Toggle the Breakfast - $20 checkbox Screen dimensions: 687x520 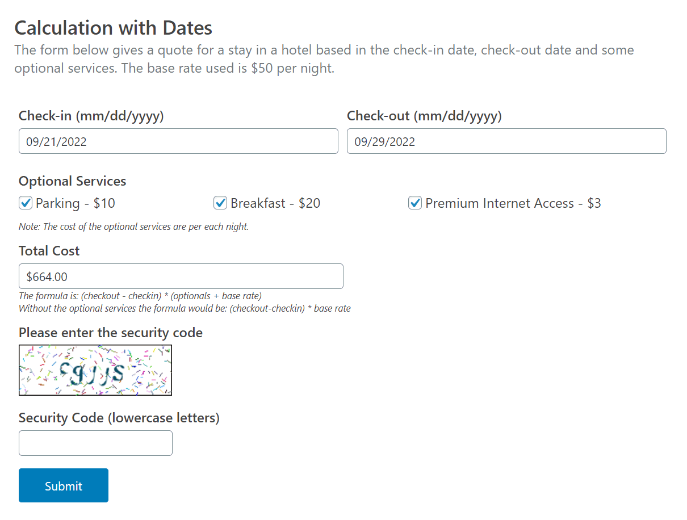[x=220, y=203]
